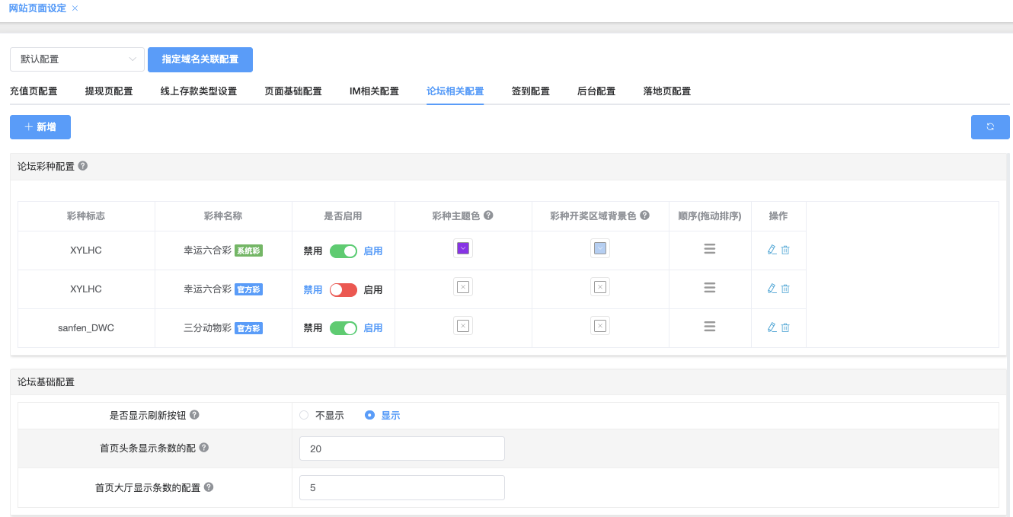Click the refresh icon button at top right
Viewport: 1013px width, 517px height.
coord(989,127)
